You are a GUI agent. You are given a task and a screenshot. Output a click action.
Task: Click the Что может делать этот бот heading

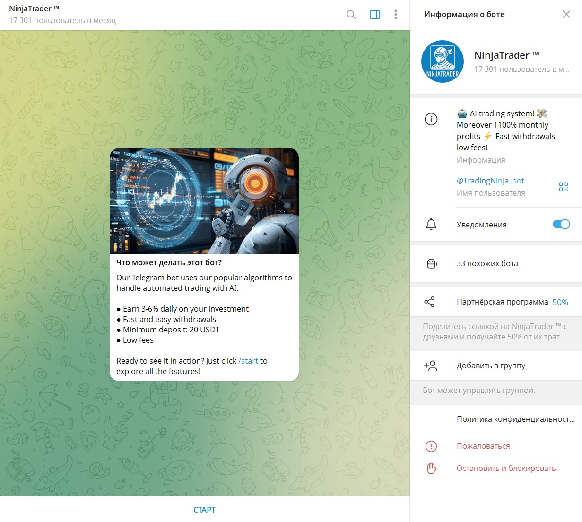pos(169,262)
